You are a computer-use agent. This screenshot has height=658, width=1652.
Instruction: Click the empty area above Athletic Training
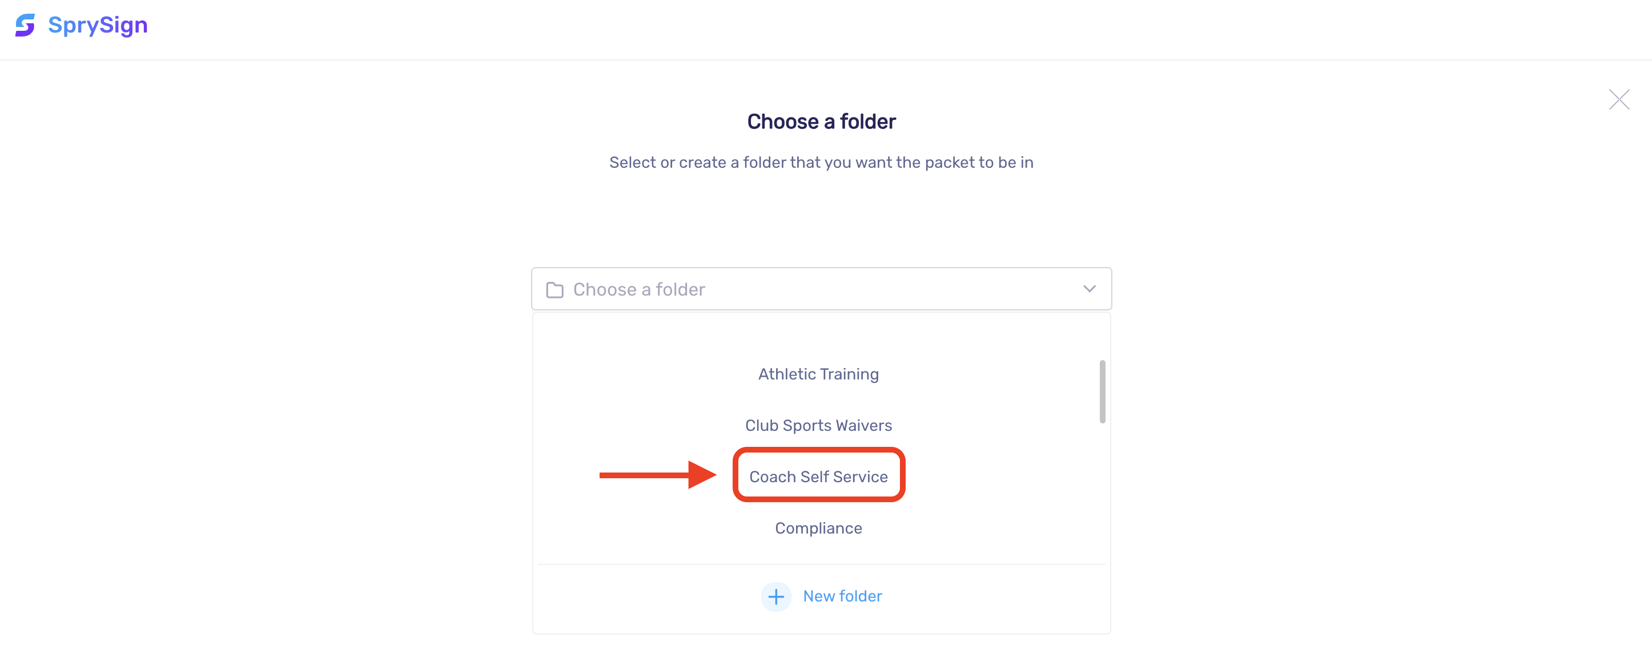(x=818, y=336)
